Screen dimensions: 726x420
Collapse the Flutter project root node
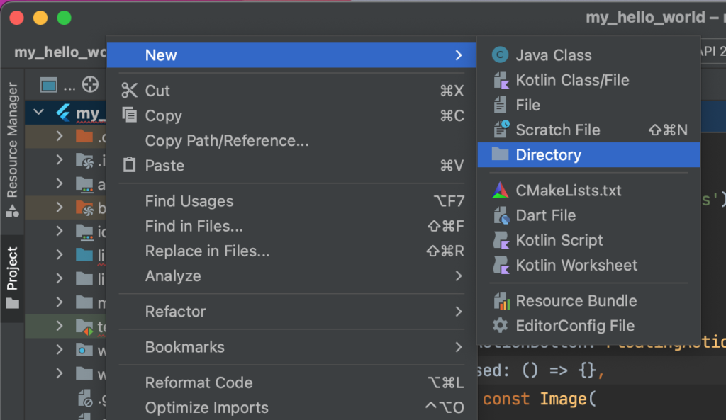(x=39, y=113)
